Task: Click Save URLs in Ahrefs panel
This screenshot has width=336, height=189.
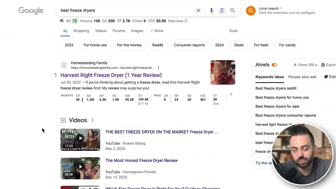Action: [x=305, y=65]
